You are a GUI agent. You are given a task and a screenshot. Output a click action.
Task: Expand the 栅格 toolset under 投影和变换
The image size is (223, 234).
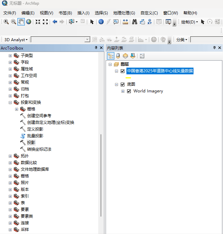pos(16,109)
